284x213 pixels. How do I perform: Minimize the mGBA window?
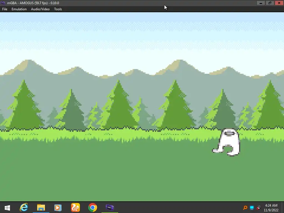coord(261,3)
